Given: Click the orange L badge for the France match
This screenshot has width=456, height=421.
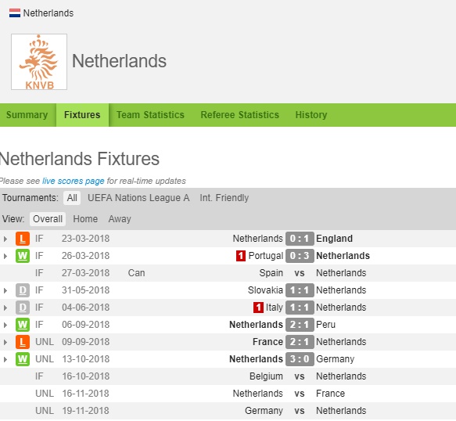Looking at the screenshot, I should point(23,342).
